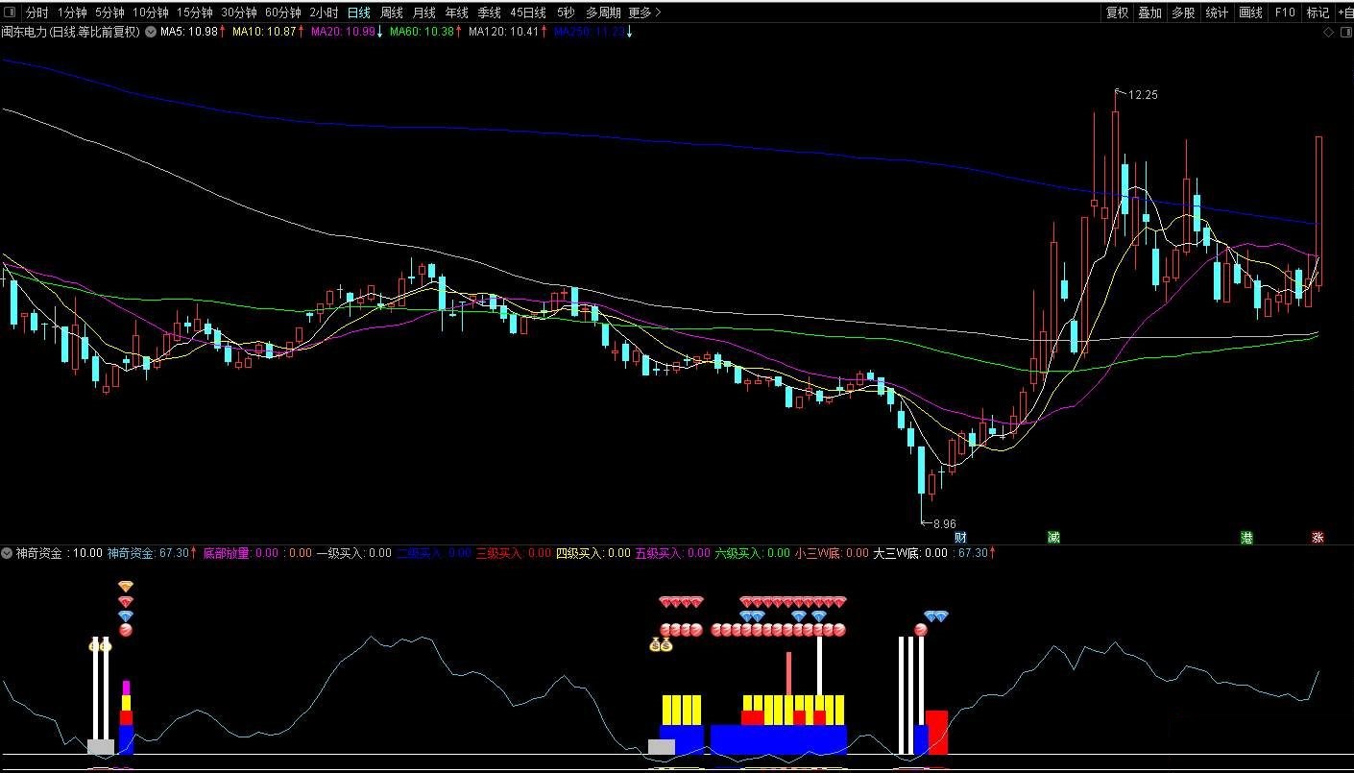Click the 港 event marker
This screenshot has height=773, width=1354.
click(x=1246, y=538)
